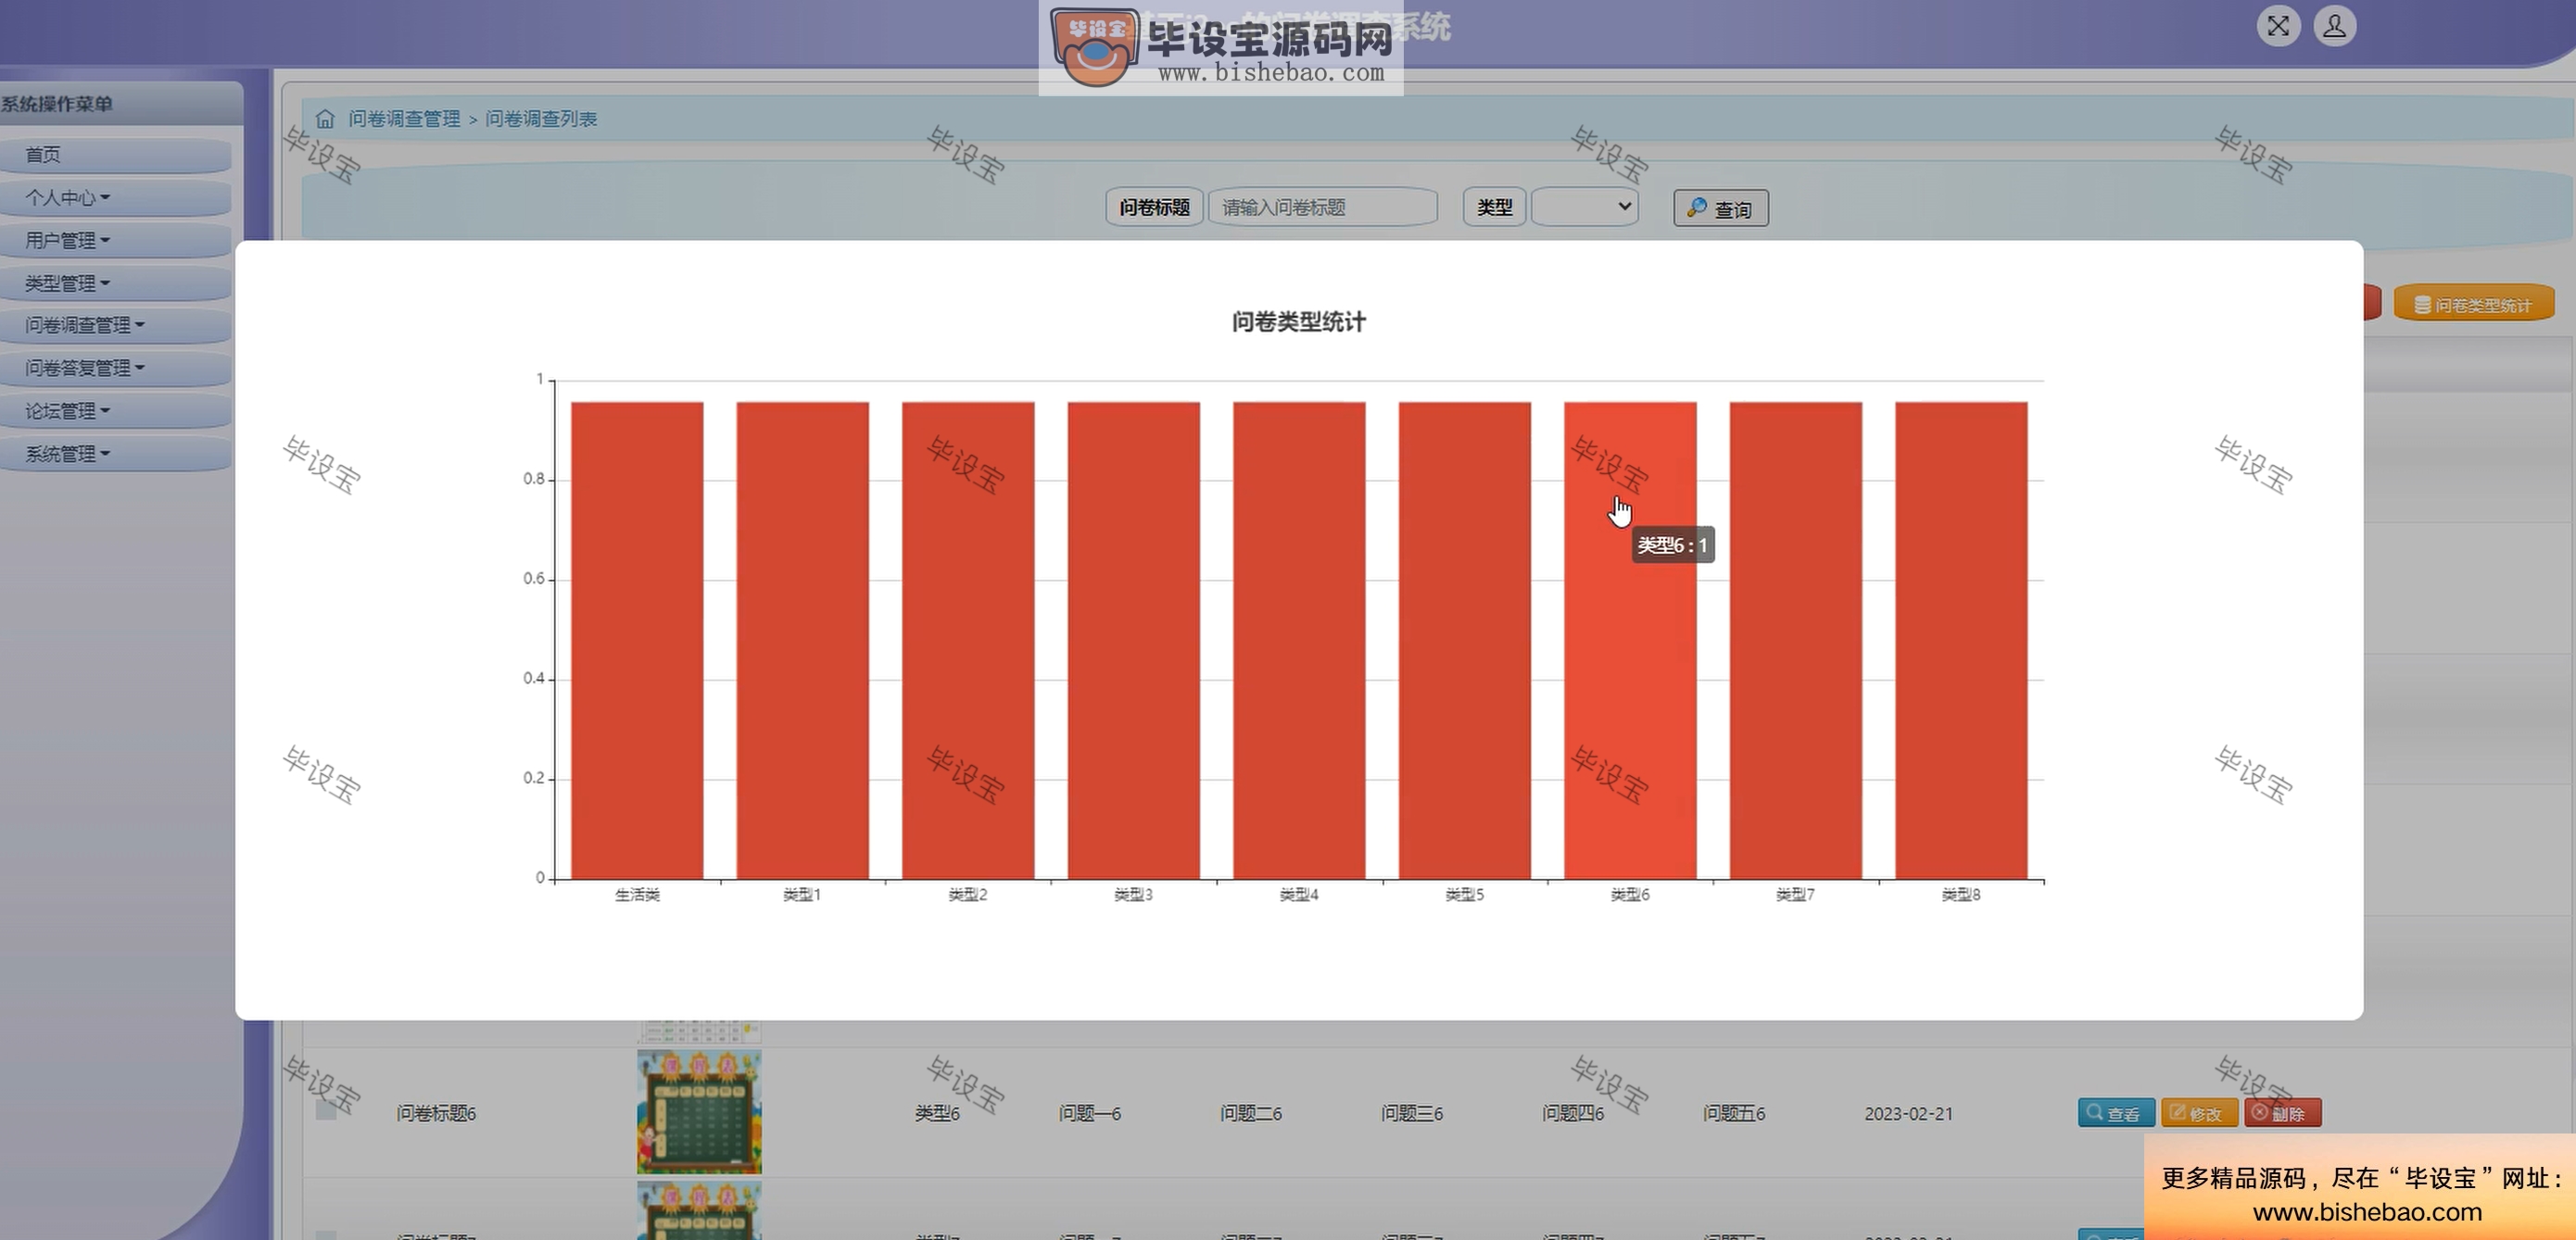Click the 类型6 cell in table row
This screenshot has width=2576, height=1240.
[937, 1113]
